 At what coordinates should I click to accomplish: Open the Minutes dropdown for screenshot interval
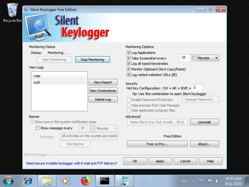pyautogui.click(x=208, y=58)
